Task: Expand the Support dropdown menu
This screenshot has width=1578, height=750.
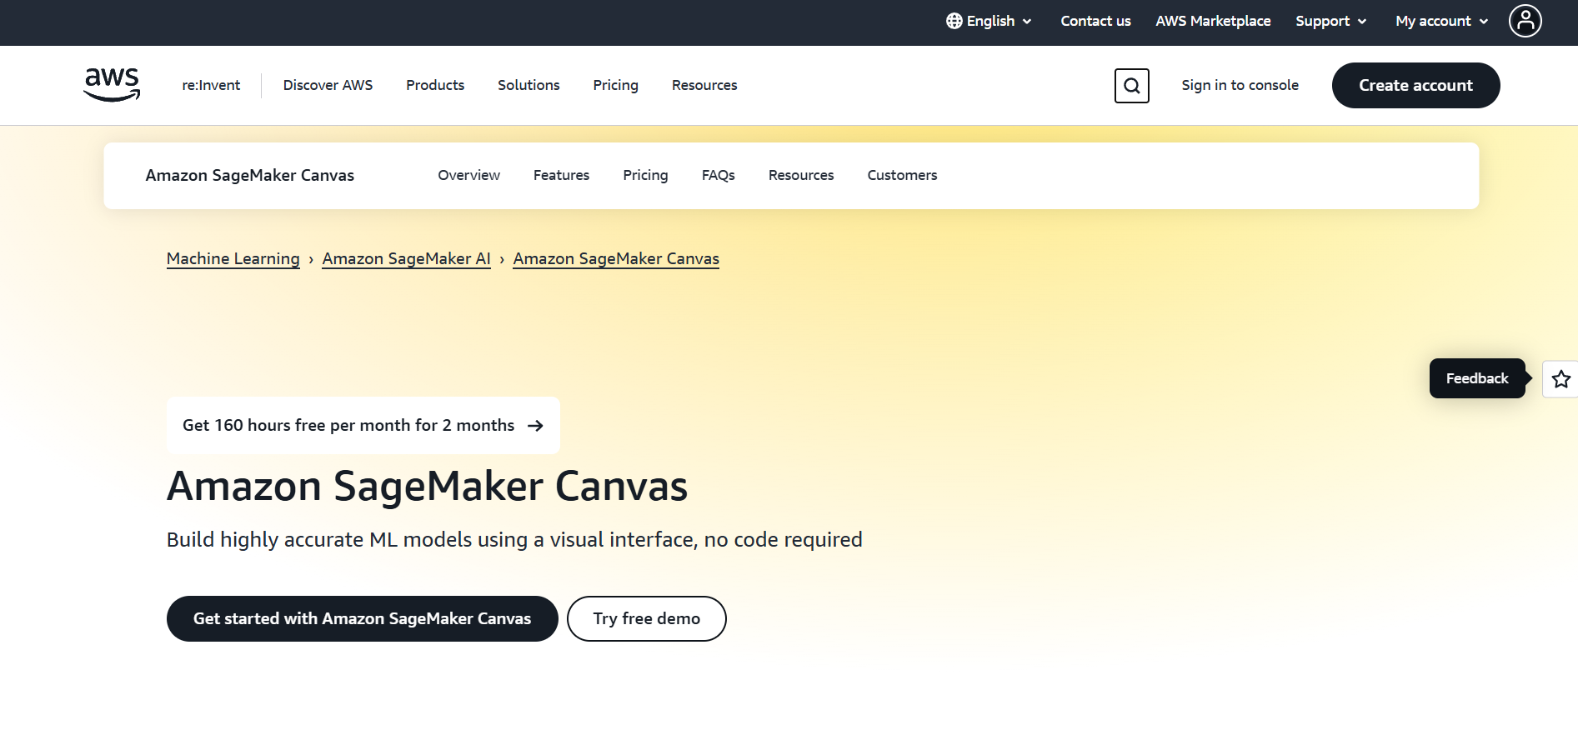Action: point(1330,21)
